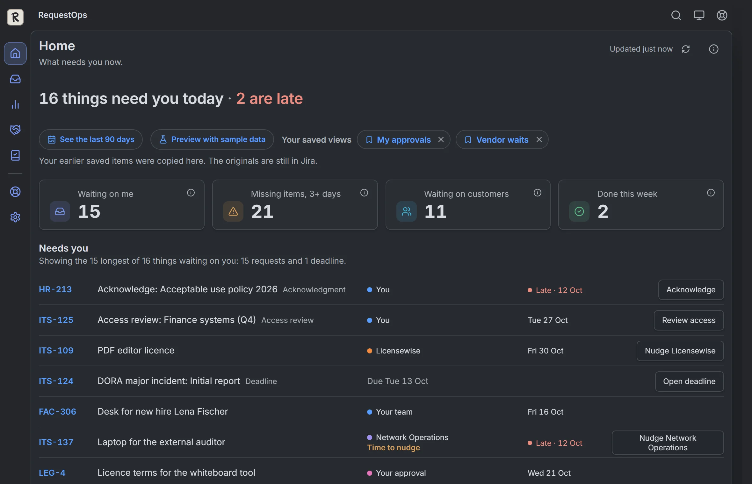
Task: Show info for the Done this week card
Action: [x=711, y=193]
